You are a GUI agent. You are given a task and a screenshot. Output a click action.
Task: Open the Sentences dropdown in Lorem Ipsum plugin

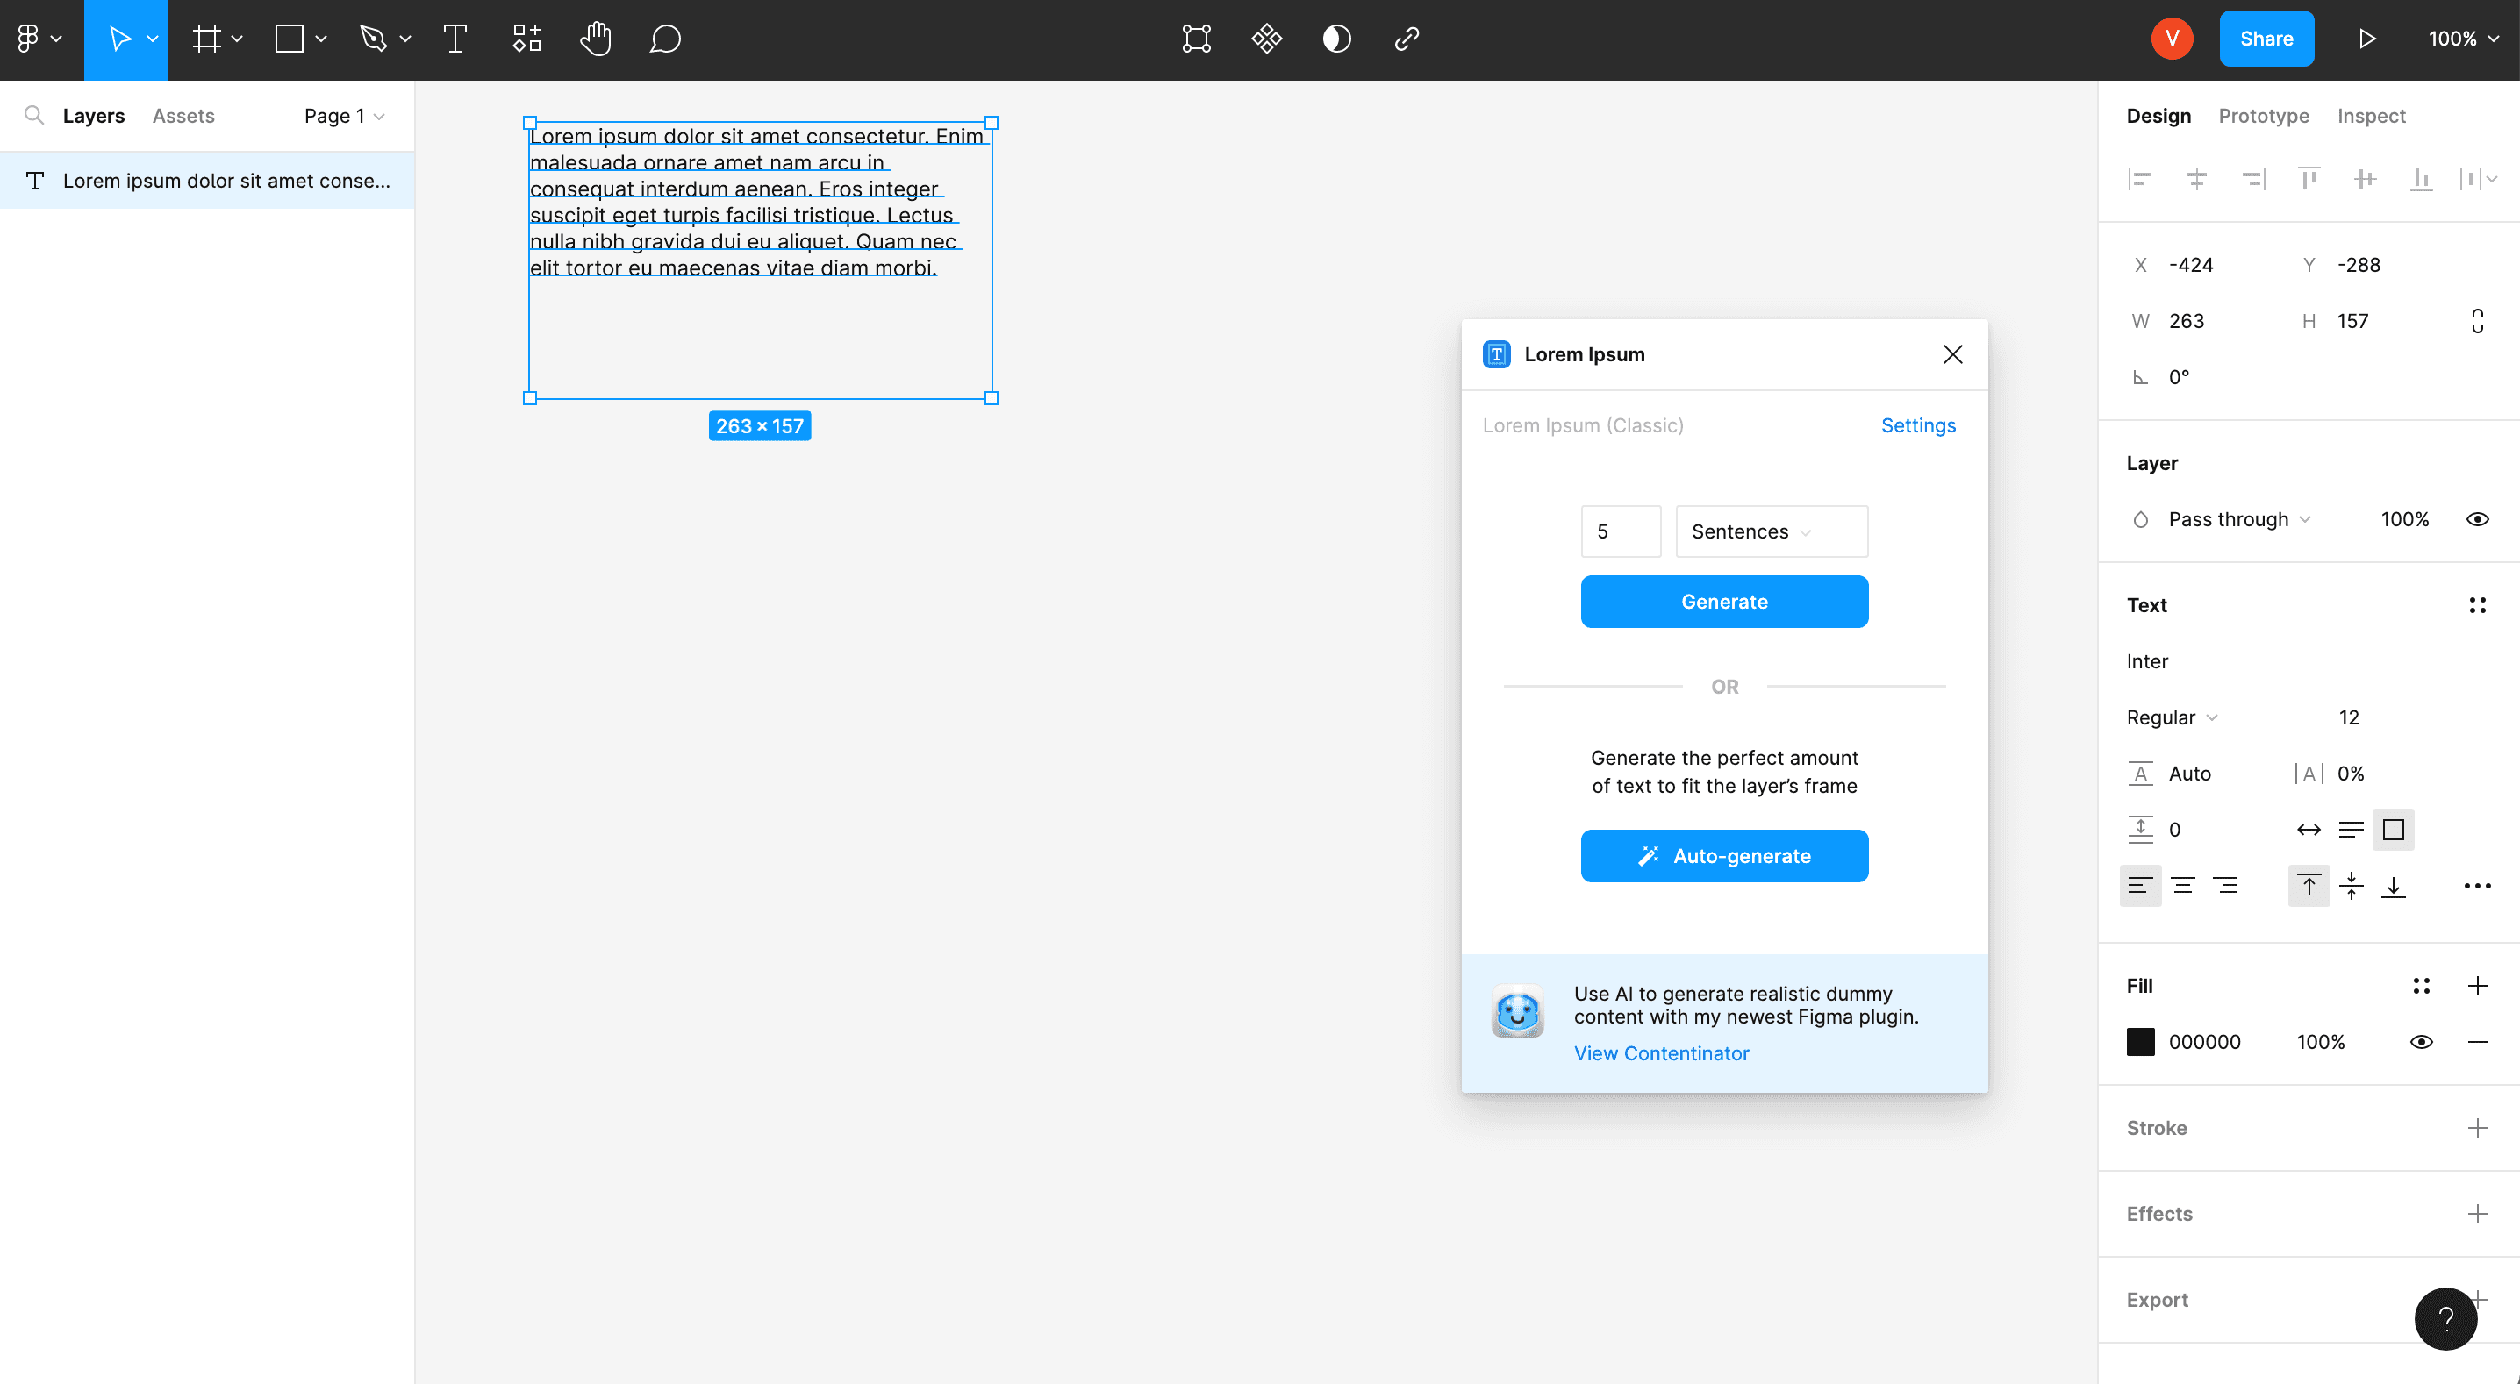click(1771, 531)
